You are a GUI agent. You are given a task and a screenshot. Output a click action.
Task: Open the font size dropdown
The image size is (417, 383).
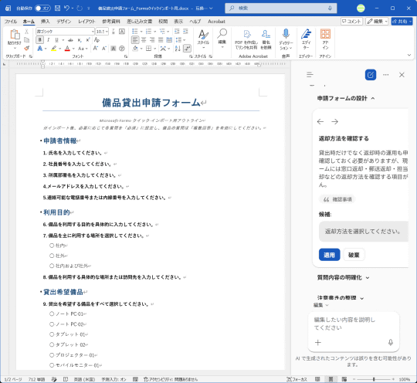(x=107, y=32)
